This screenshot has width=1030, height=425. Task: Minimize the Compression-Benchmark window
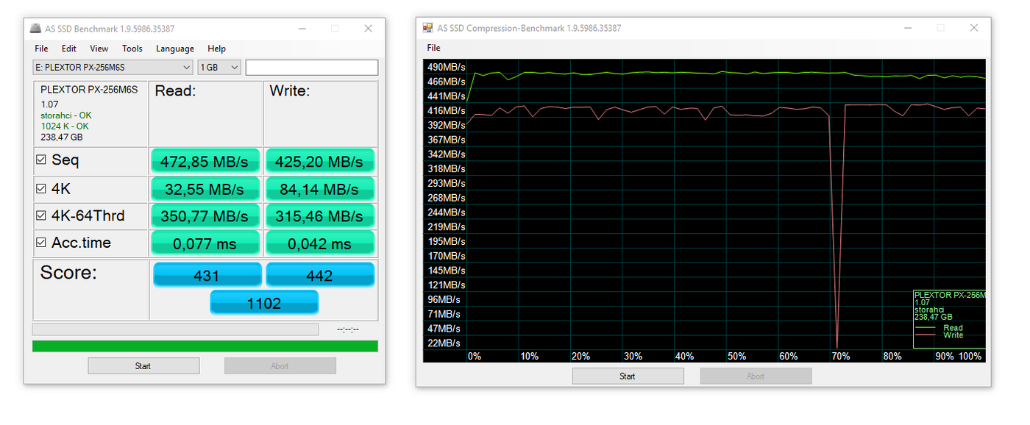(907, 28)
